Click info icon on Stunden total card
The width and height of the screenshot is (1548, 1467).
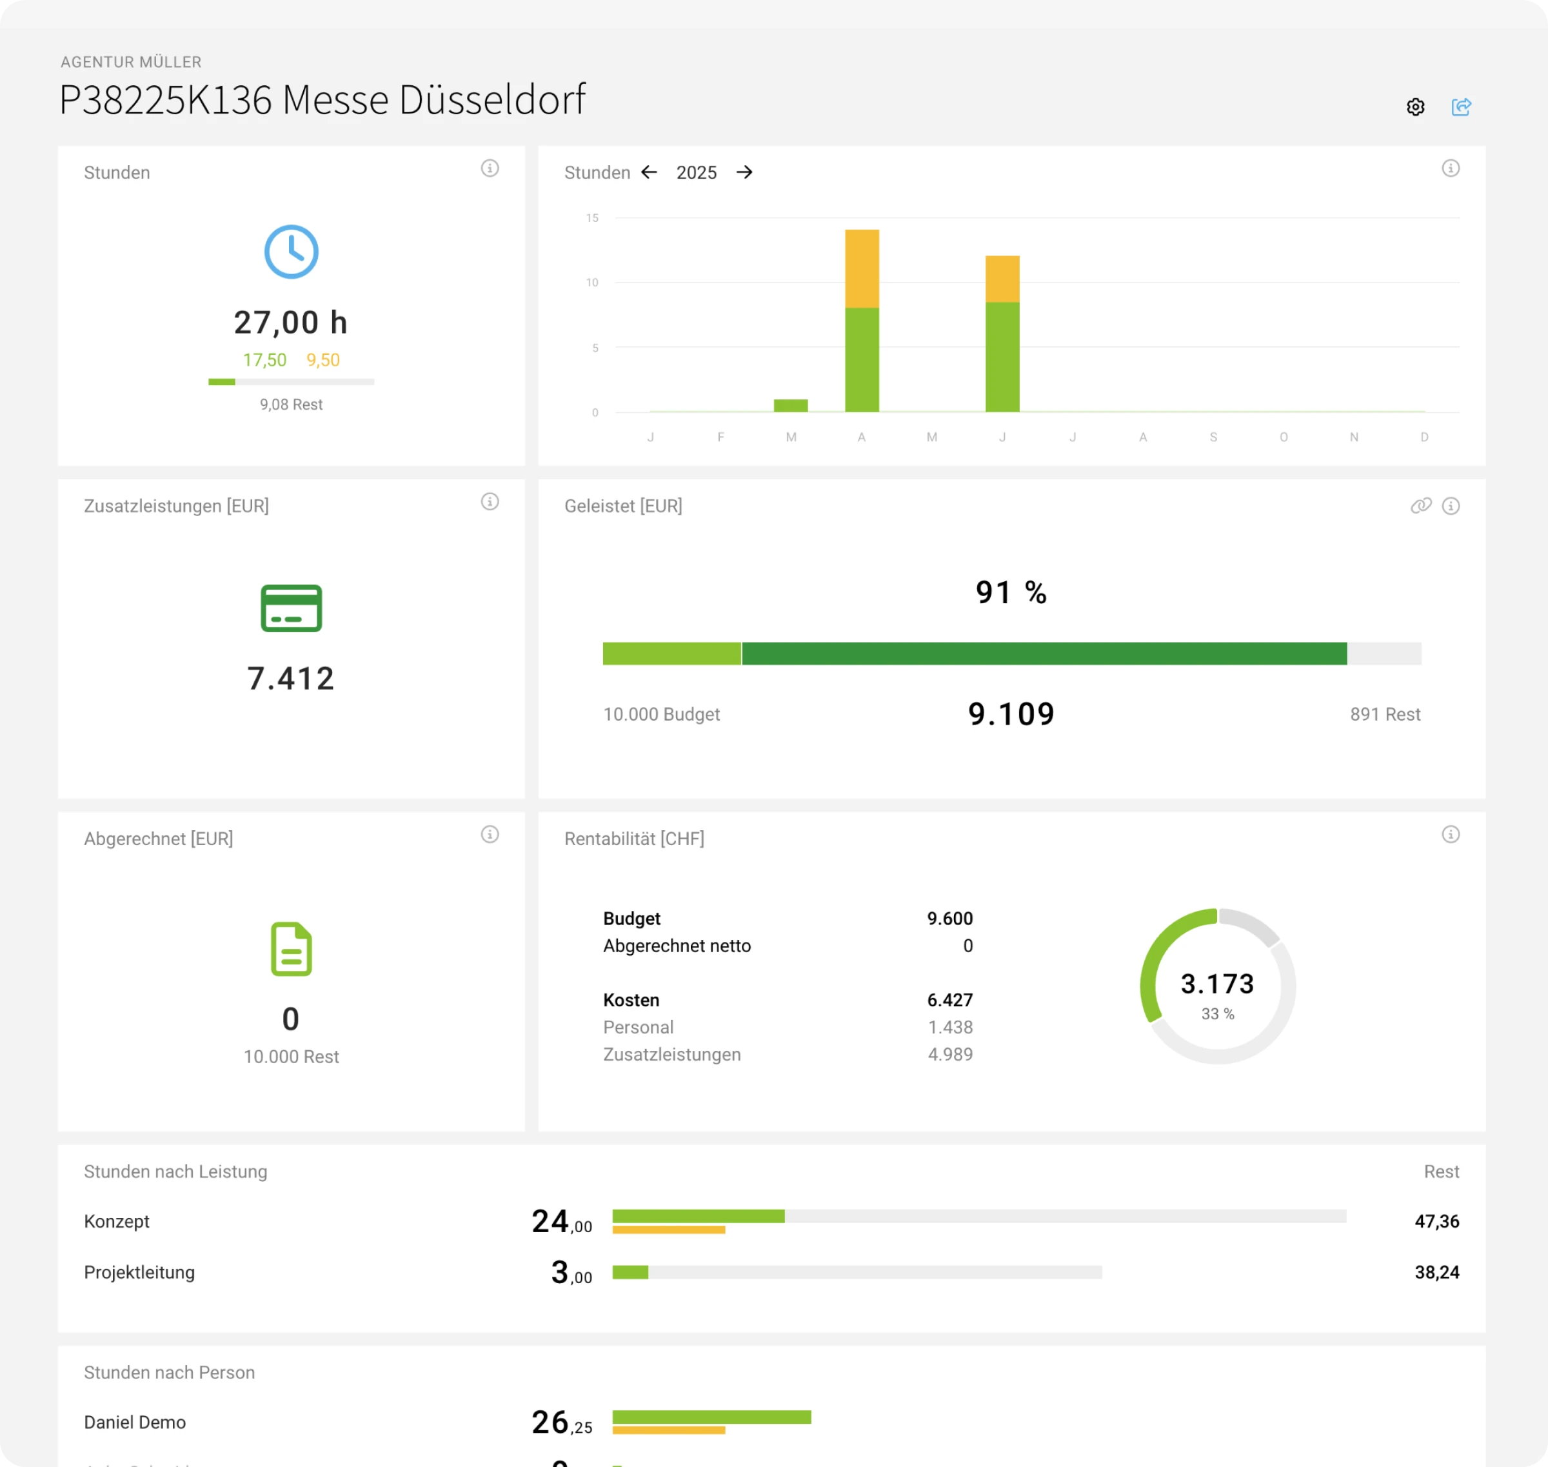tap(490, 168)
